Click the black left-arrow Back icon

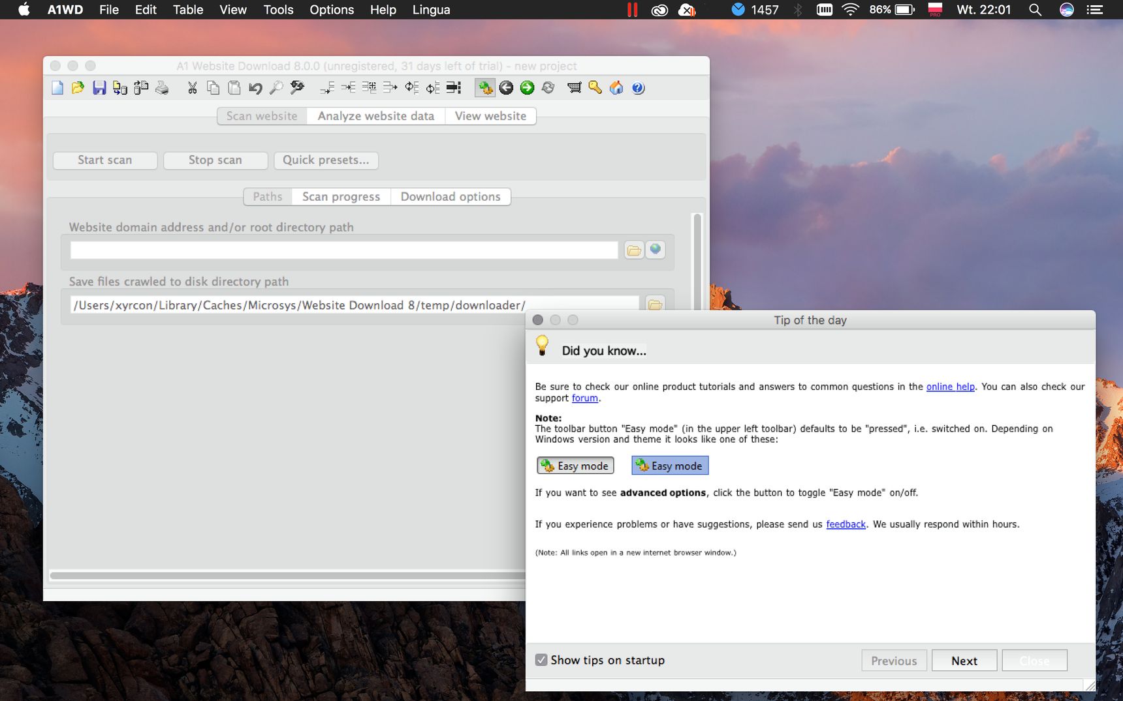click(x=506, y=88)
